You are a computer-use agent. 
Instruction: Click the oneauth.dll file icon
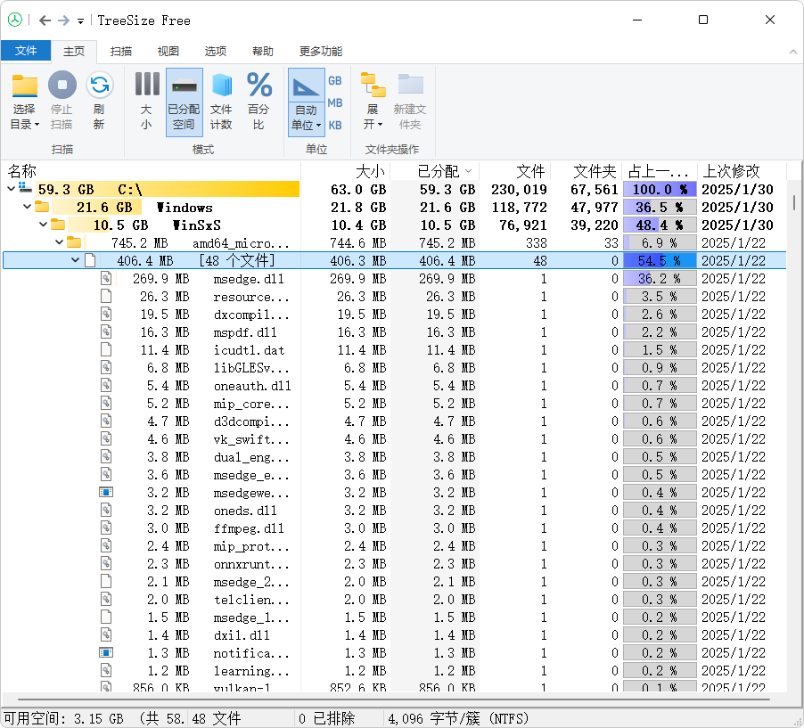(106, 385)
